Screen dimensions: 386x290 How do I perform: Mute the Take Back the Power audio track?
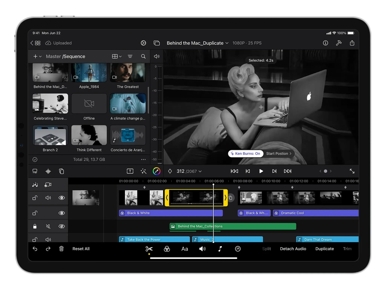pyautogui.click(x=48, y=239)
